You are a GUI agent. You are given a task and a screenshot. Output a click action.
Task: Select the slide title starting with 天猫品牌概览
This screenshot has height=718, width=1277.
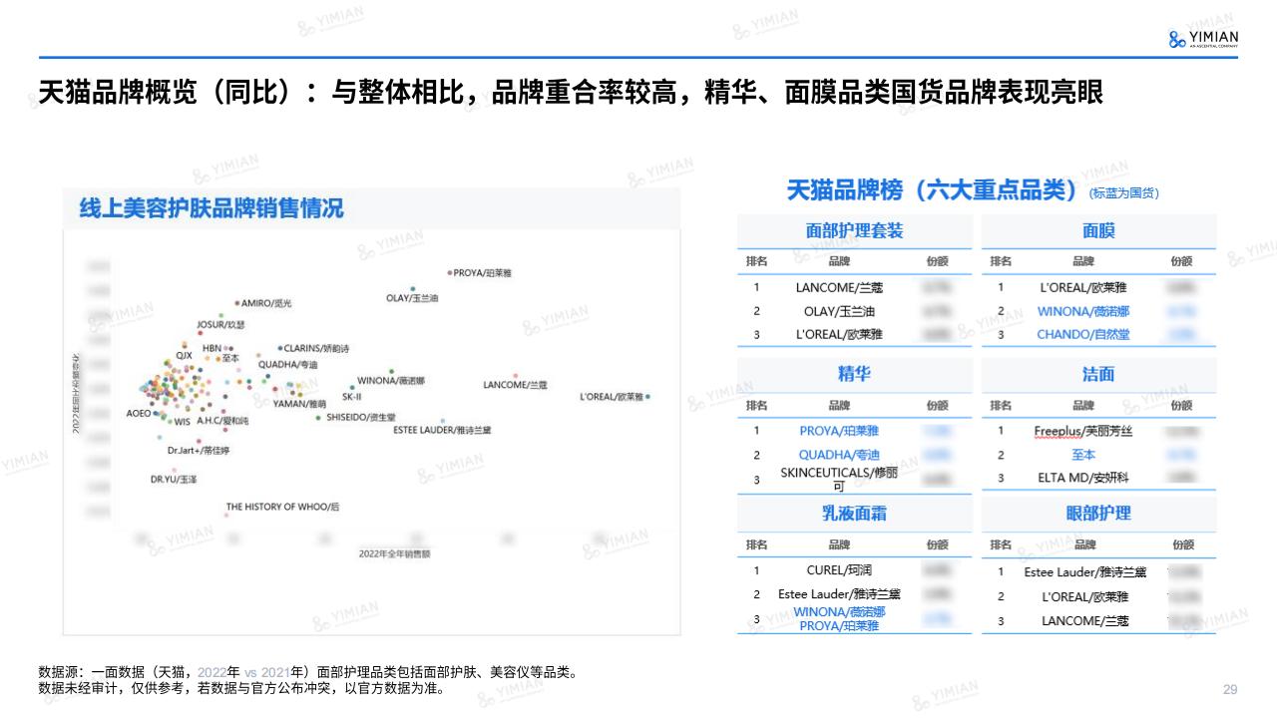[x=571, y=92]
